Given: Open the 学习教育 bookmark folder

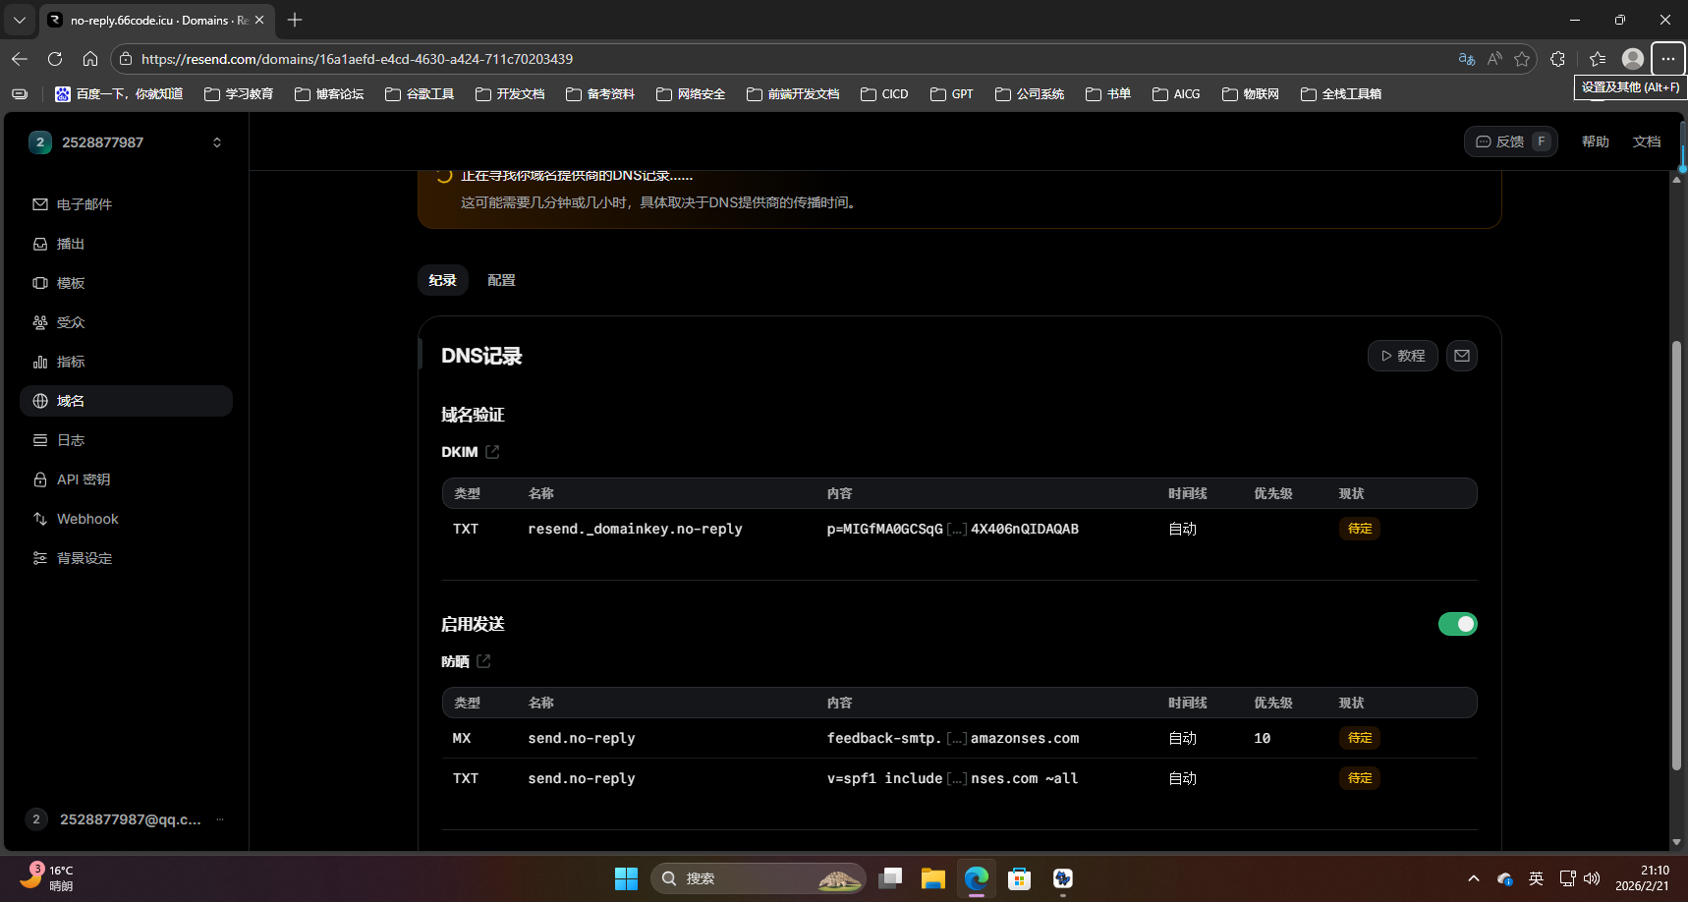Looking at the screenshot, I should click(239, 94).
